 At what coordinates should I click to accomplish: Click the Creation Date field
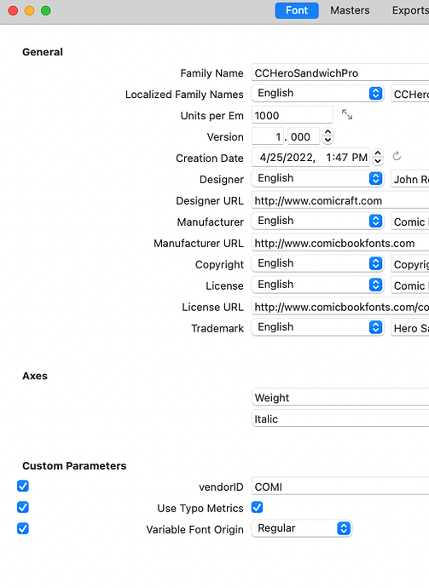[311, 157]
